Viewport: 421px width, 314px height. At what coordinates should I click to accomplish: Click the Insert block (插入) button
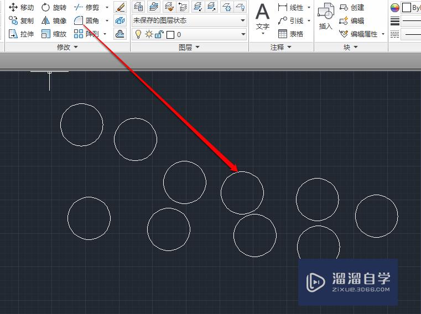coord(326,17)
